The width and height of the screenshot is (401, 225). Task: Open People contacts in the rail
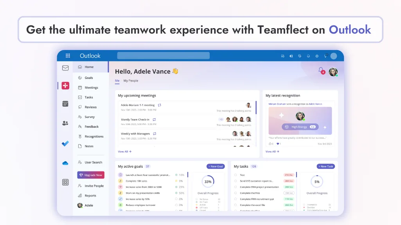(65, 123)
